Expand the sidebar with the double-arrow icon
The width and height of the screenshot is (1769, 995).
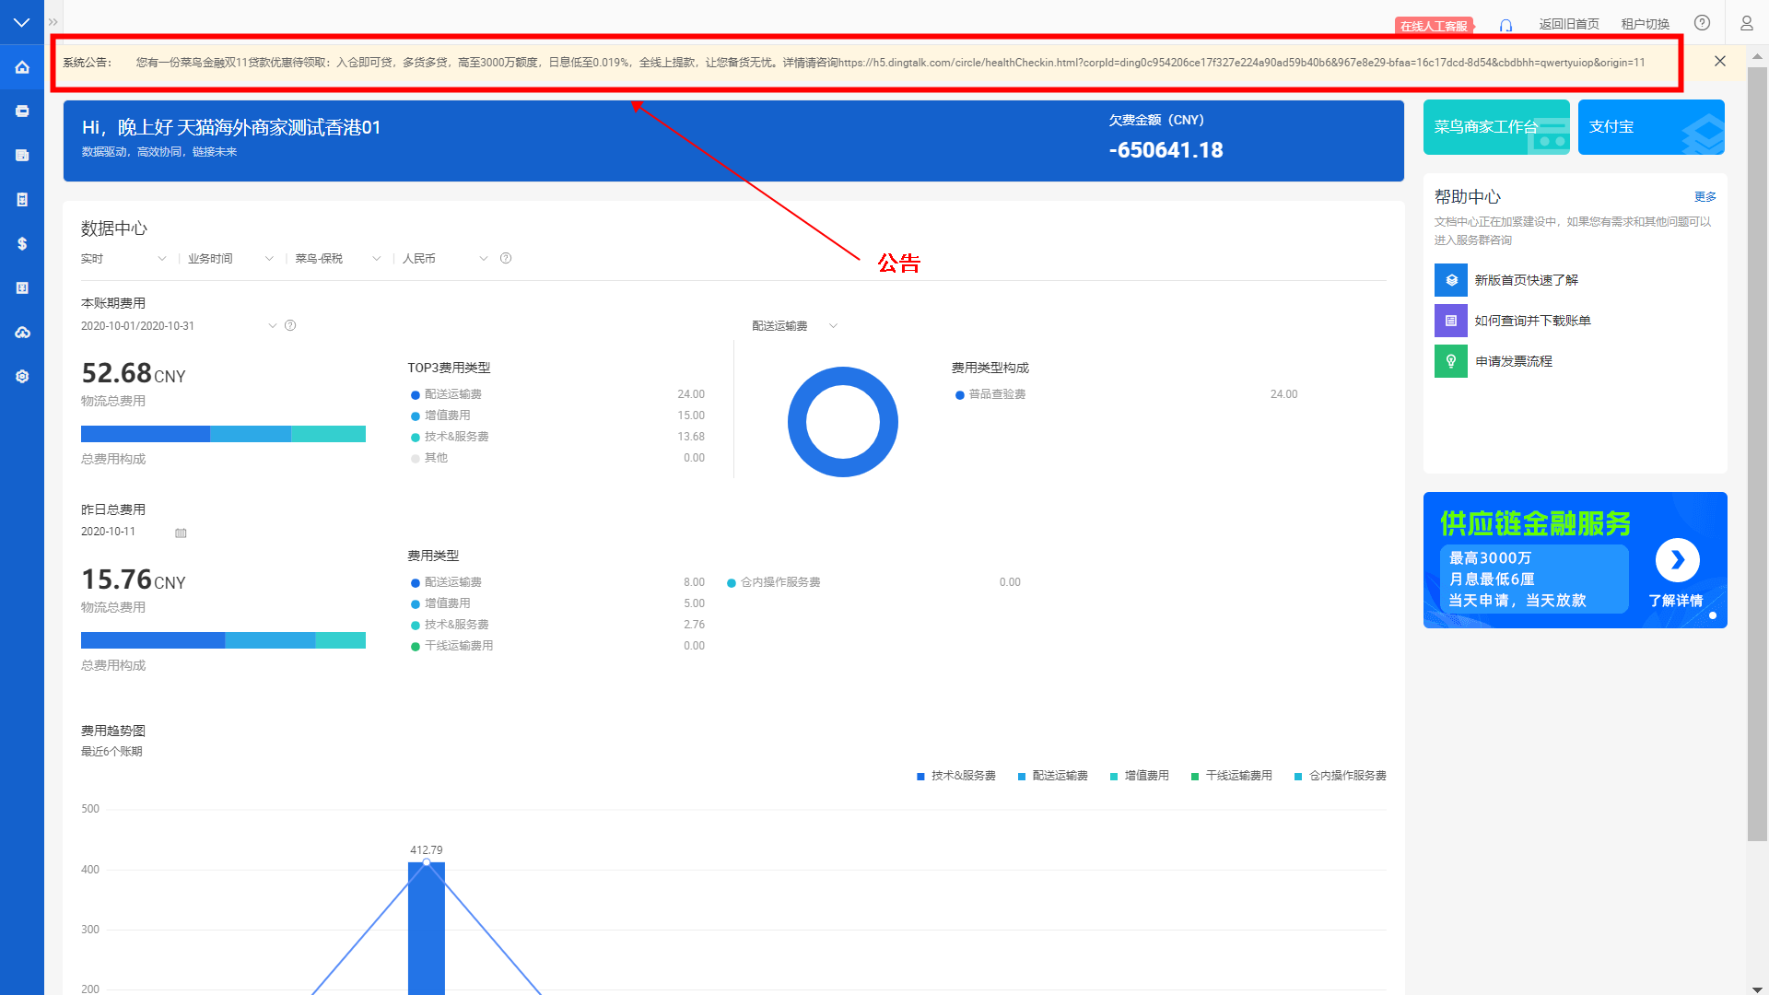point(53,22)
